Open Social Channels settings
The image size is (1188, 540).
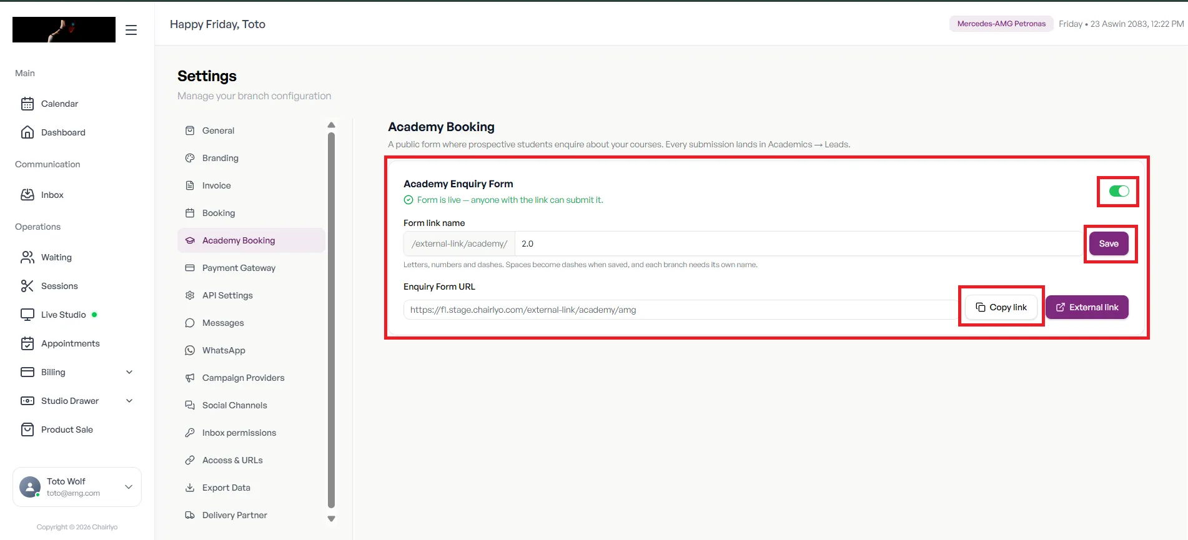pyautogui.click(x=251, y=405)
